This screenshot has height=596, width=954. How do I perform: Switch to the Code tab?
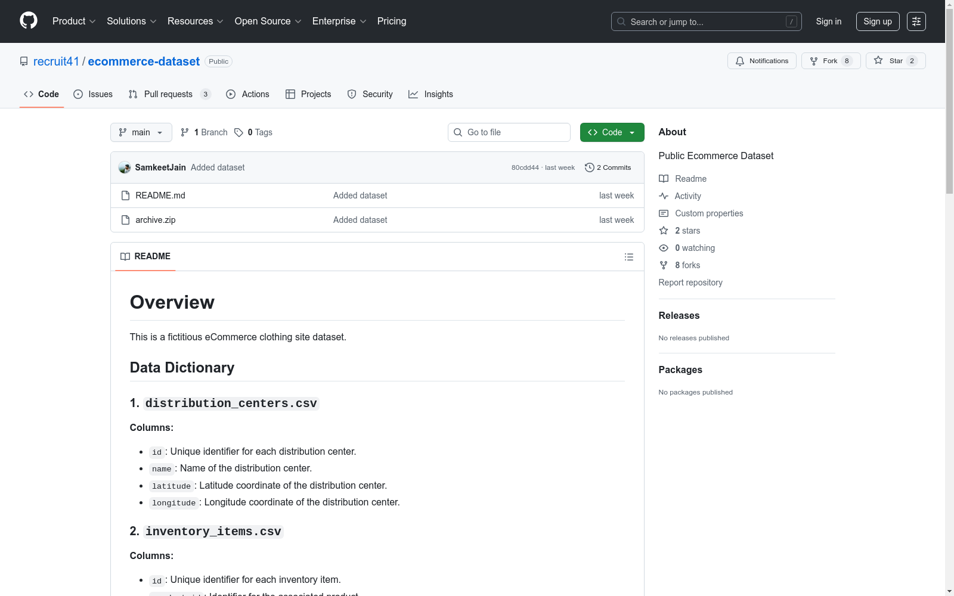(42, 94)
